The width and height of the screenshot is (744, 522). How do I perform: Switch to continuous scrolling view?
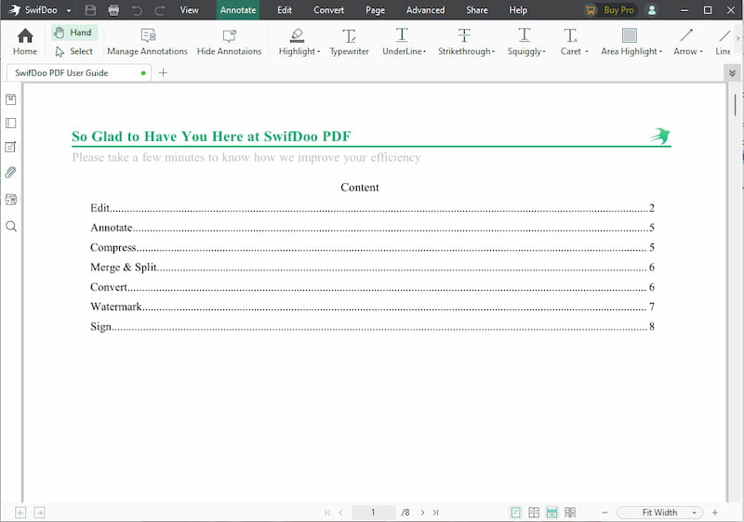(x=551, y=512)
